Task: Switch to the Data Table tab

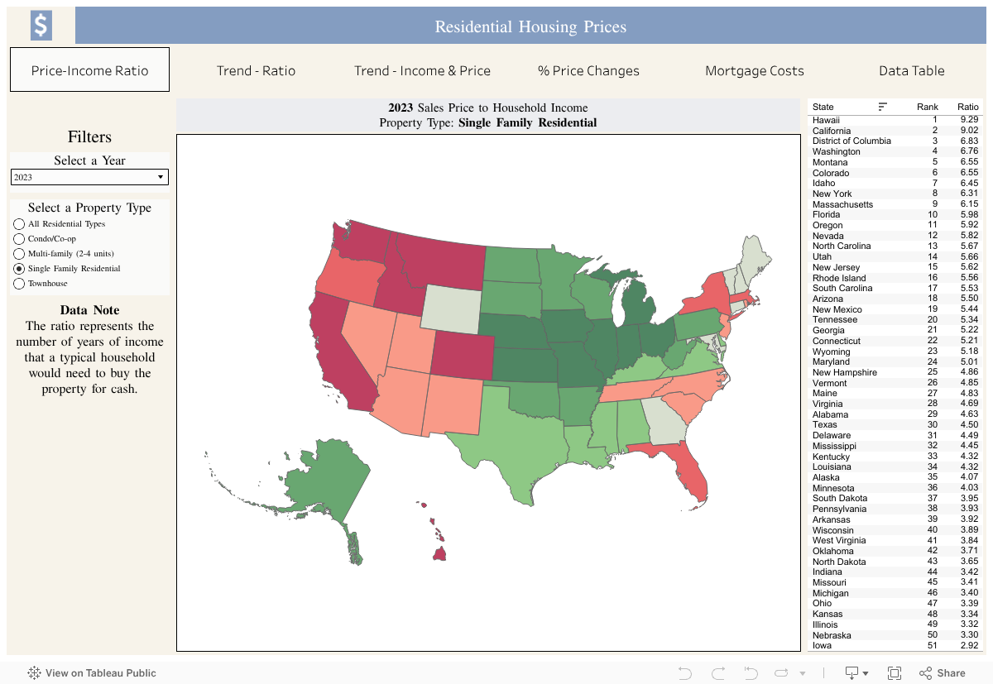Action: [912, 70]
